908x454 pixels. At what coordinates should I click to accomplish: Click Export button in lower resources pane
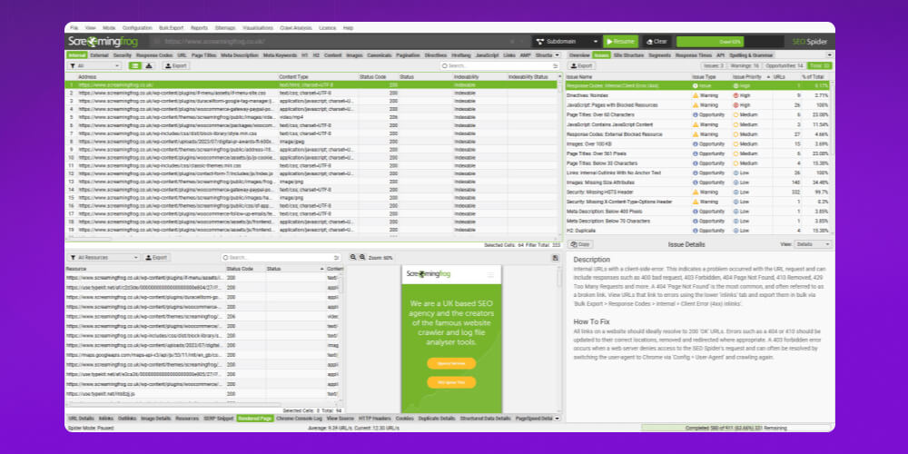(x=156, y=257)
